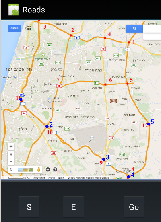The image size is (161, 222).
Task: Click the אלעד label
Action: (138, 100)
